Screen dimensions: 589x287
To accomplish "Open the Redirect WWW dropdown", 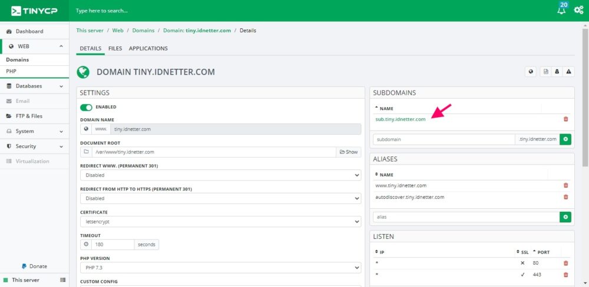I will [x=220, y=175].
